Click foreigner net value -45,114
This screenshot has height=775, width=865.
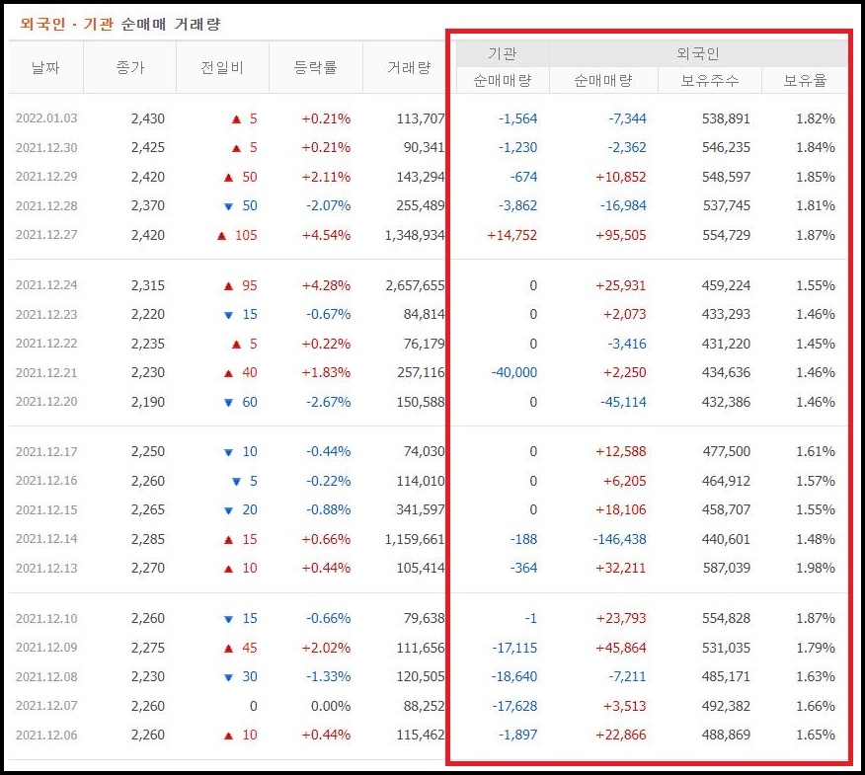point(623,402)
